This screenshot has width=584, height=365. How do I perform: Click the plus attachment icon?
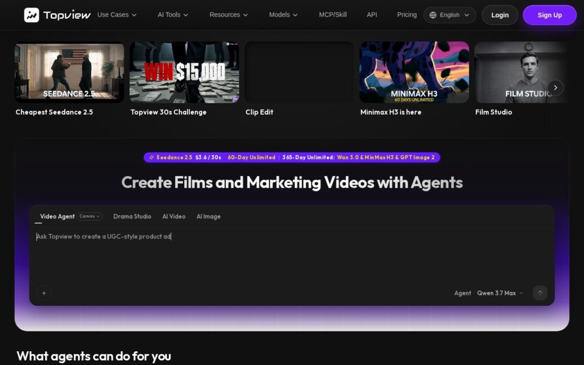click(x=44, y=293)
